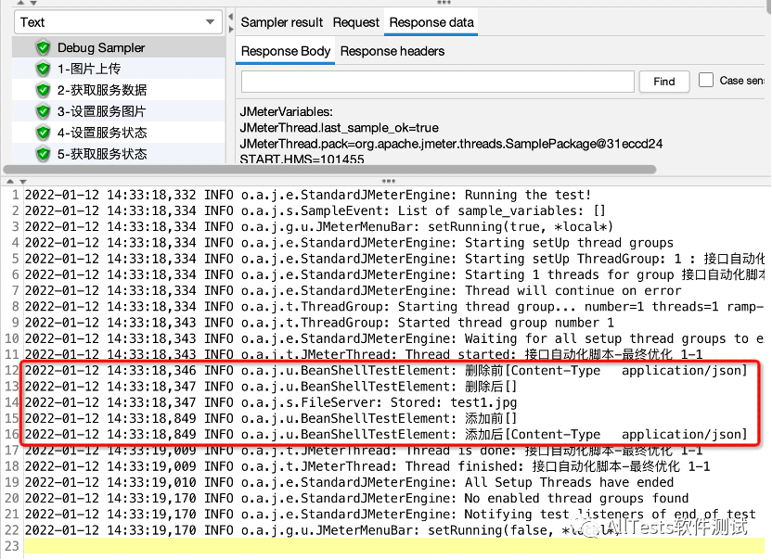
Task: Click the JMeterThread.pack line in response
Action: point(451,144)
